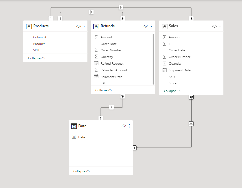The width and height of the screenshot is (242, 188).
Task: Collapse the Products table card
Action: point(36,58)
